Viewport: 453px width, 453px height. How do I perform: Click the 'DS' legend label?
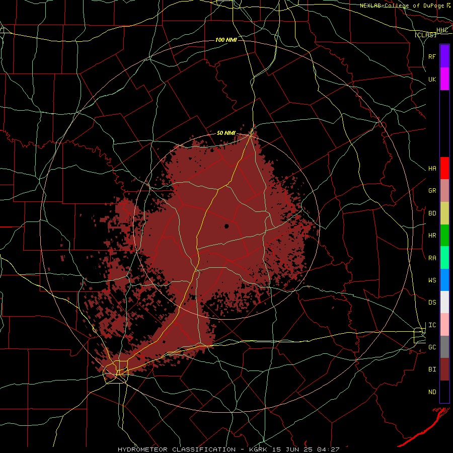pos(432,302)
